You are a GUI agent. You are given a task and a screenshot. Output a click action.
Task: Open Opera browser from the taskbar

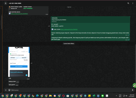click(63, 96)
